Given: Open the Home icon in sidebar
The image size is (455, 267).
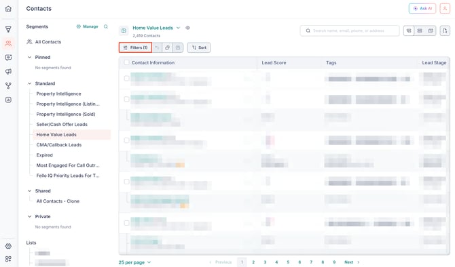Looking at the screenshot, I should (8, 9).
